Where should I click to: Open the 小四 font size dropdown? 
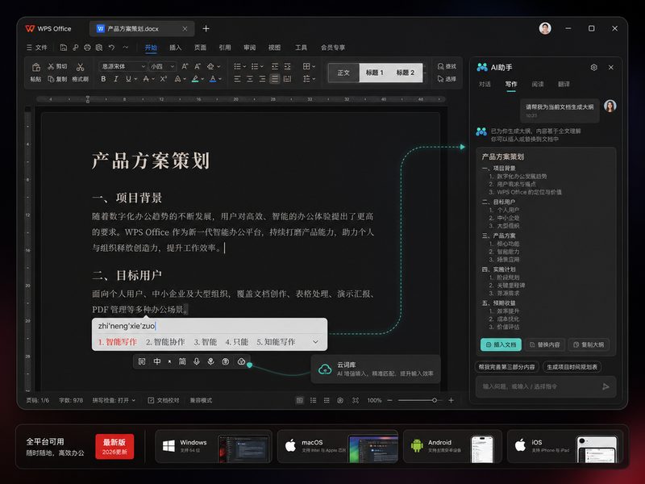point(163,66)
